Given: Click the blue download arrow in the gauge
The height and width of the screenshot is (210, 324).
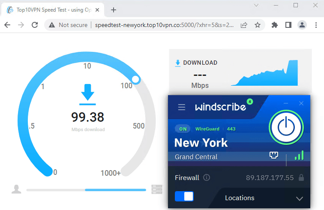Looking at the screenshot, I should pyautogui.click(x=87, y=94).
